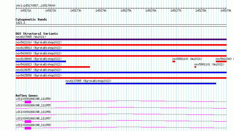Screen dimensions: 234x131
Task: Open variant label nsv6137985 (ByrskaBishop2022)
Action: [88, 81]
